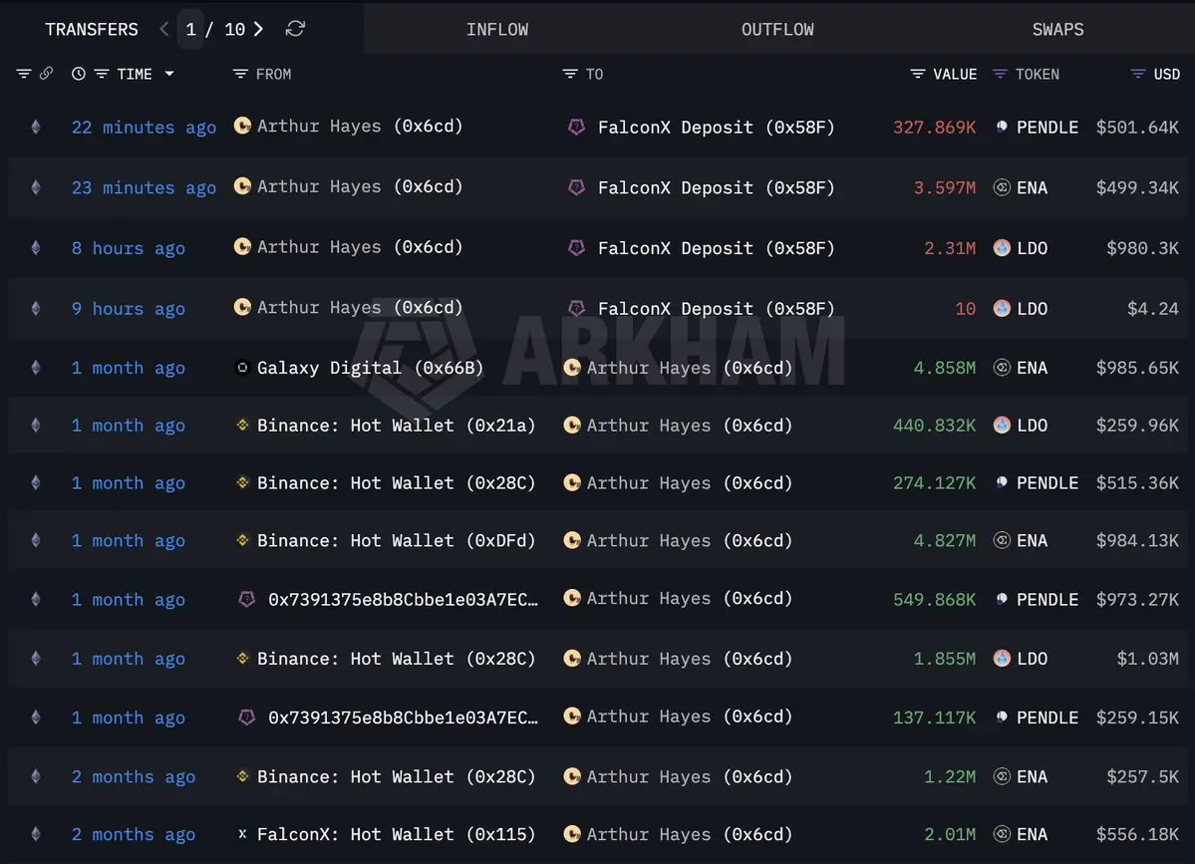Click Binance icon in 0x21a row
1195x864 pixels.
click(242, 425)
